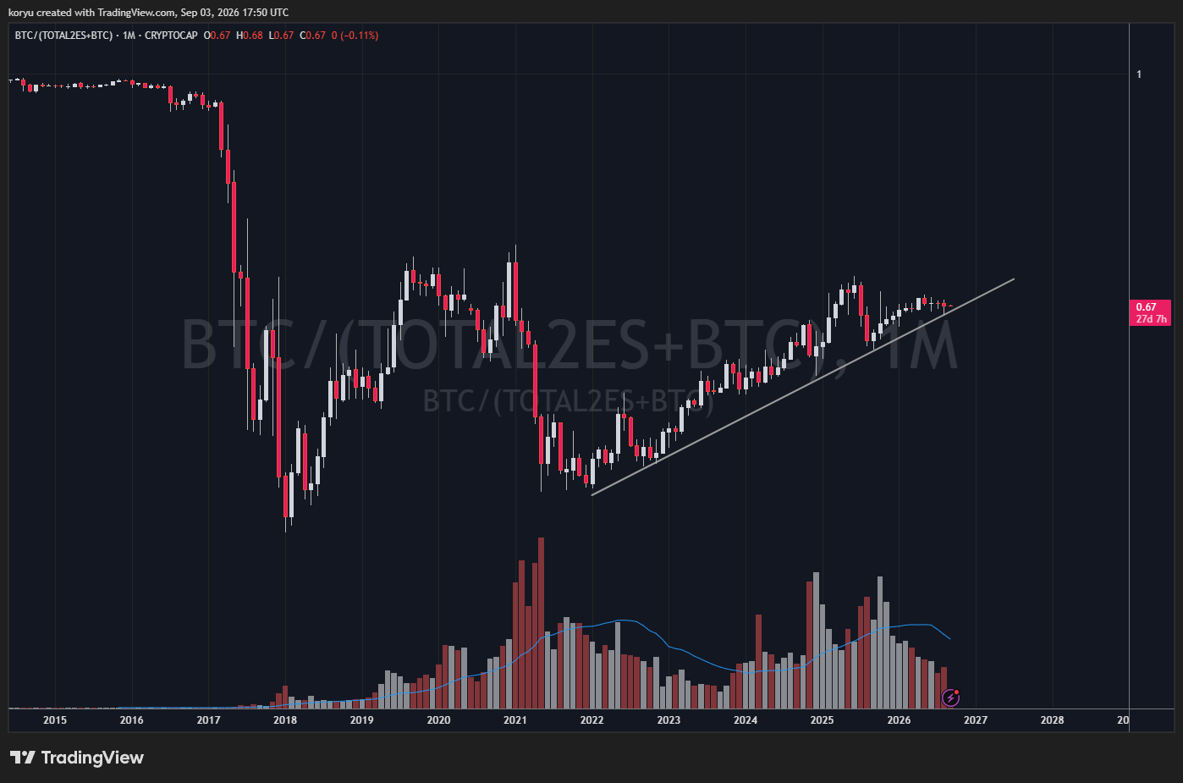
Task: Click the purple lightning bolt icon
Action: click(950, 698)
